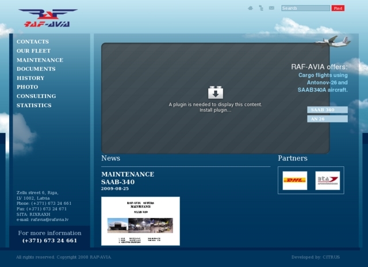Go to the Maintenance page
Screen dimensions: 368x267
[x=40, y=60]
